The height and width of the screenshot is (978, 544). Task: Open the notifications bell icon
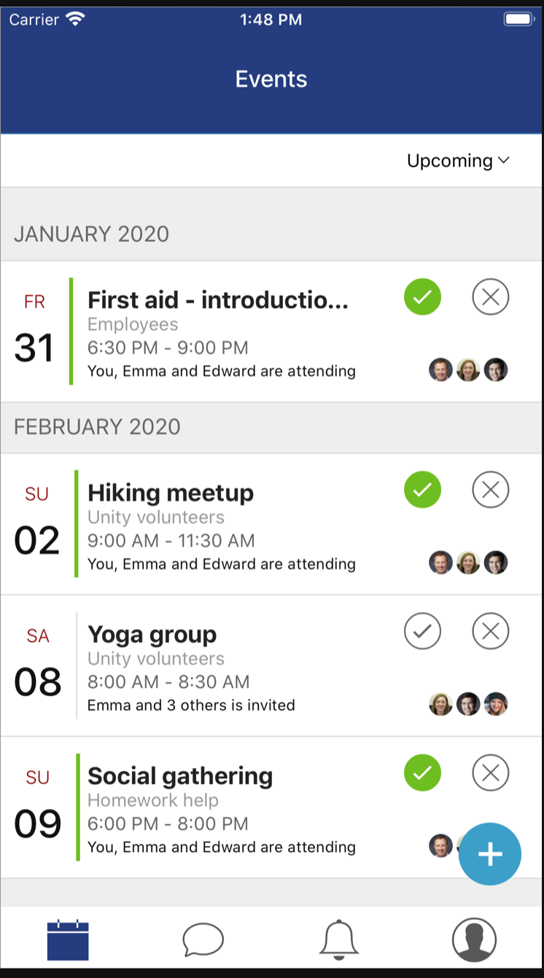[339, 939]
